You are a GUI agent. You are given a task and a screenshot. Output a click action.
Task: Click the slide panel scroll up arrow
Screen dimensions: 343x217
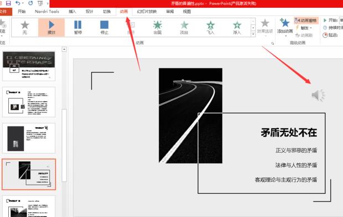64,49
